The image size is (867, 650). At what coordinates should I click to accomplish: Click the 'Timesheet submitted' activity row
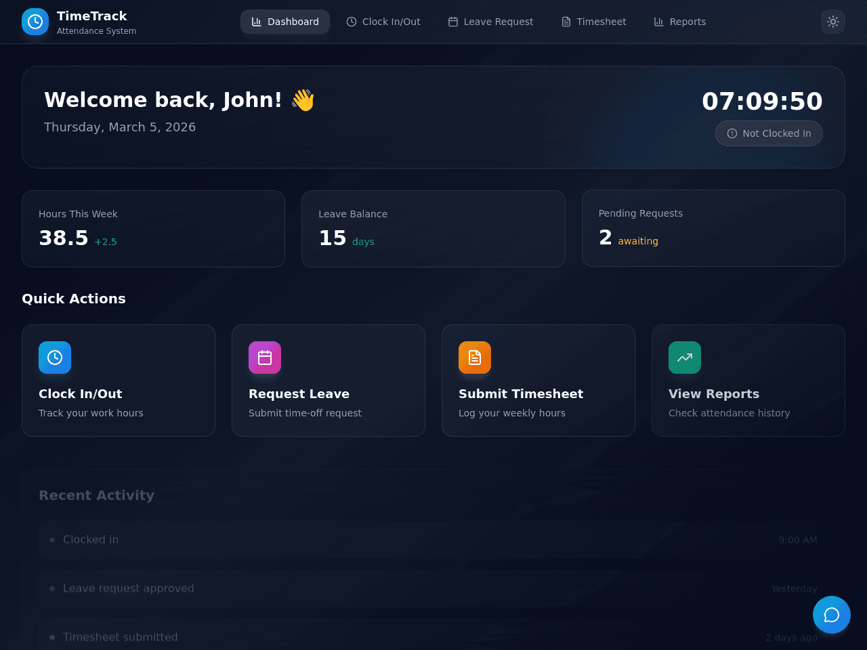(433, 634)
